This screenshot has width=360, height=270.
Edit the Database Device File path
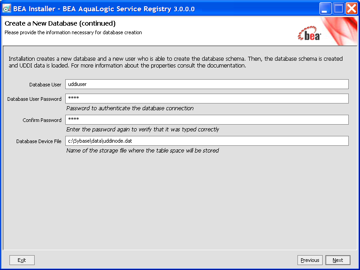(x=207, y=141)
